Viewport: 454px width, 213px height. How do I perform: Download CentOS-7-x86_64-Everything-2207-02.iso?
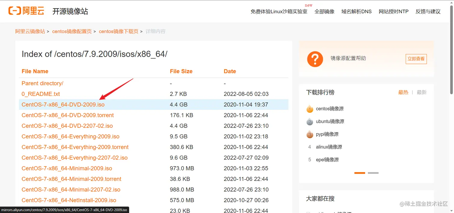(x=74, y=158)
